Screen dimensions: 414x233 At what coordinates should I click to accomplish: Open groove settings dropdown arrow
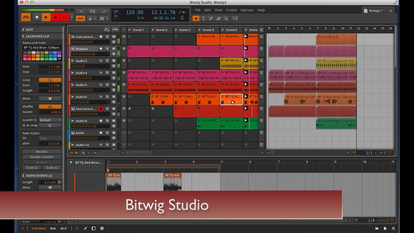(x=107, y=18)
